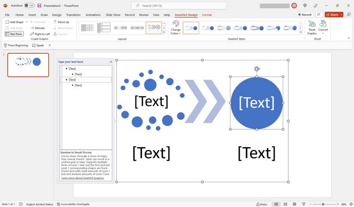The height and width of the screenshot is (207, 354).
Task: Open the Convert dropdown
Action: (323, 27)
